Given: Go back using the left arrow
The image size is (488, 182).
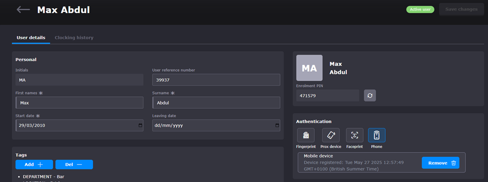Looking at the screenshot, I should tap(23, 10).
